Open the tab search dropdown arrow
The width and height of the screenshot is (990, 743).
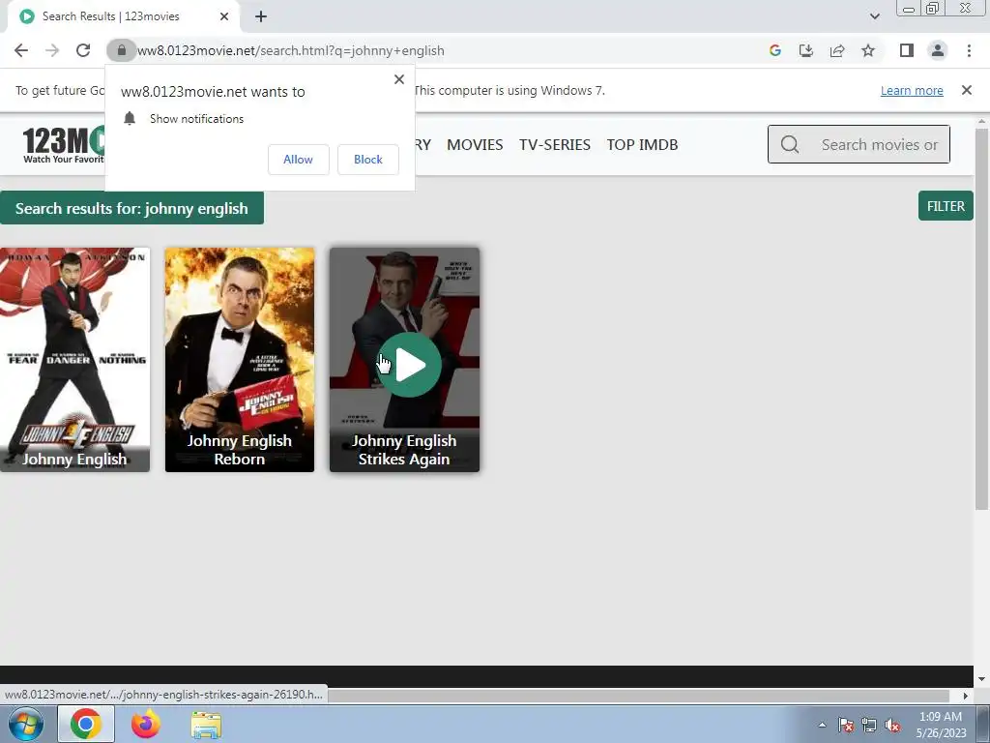click(874, 16)
